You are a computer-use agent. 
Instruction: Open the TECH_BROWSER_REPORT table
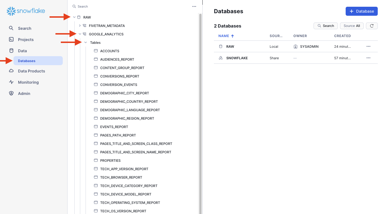coord(121,177)
